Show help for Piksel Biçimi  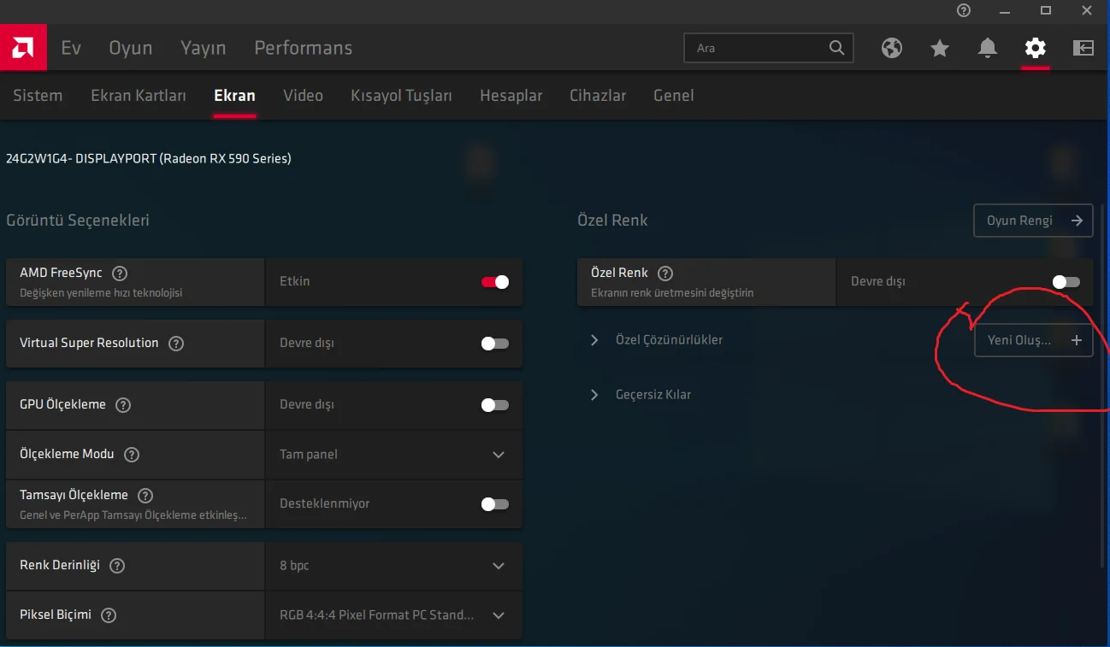click(109, 615)
